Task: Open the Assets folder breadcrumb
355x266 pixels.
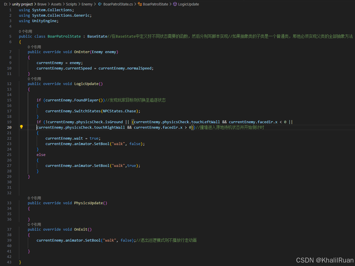Action: coord(56,4)
